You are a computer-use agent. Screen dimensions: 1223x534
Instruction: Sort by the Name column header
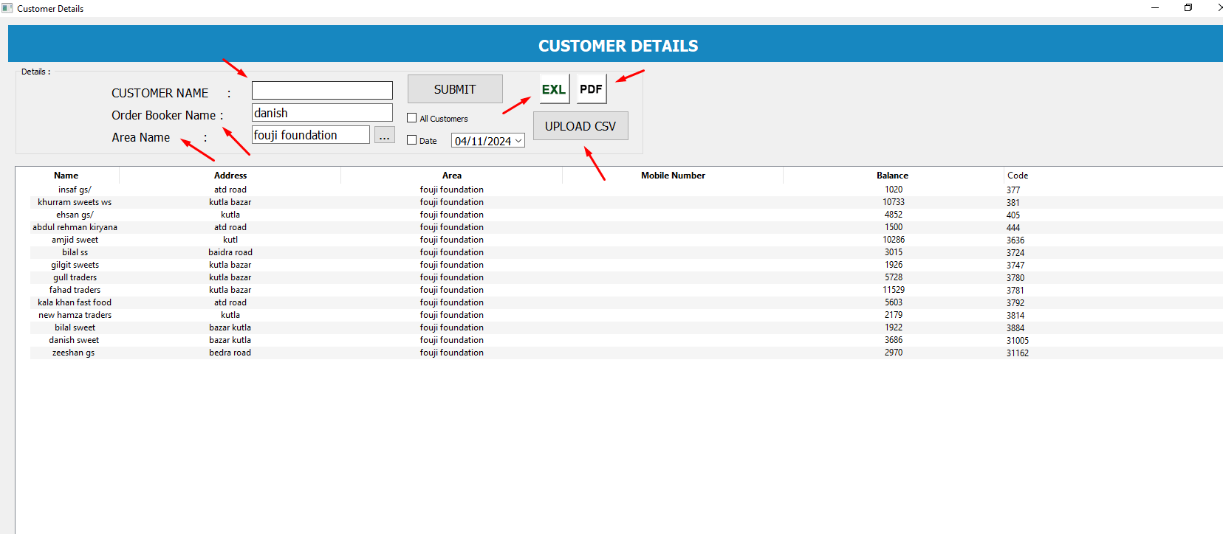click(x=66, y=176)
